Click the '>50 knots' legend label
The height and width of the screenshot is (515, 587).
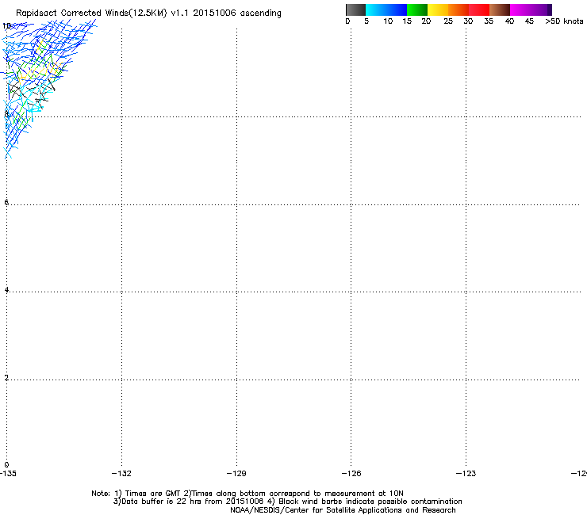pyautogui.click(x=564, y=21)
